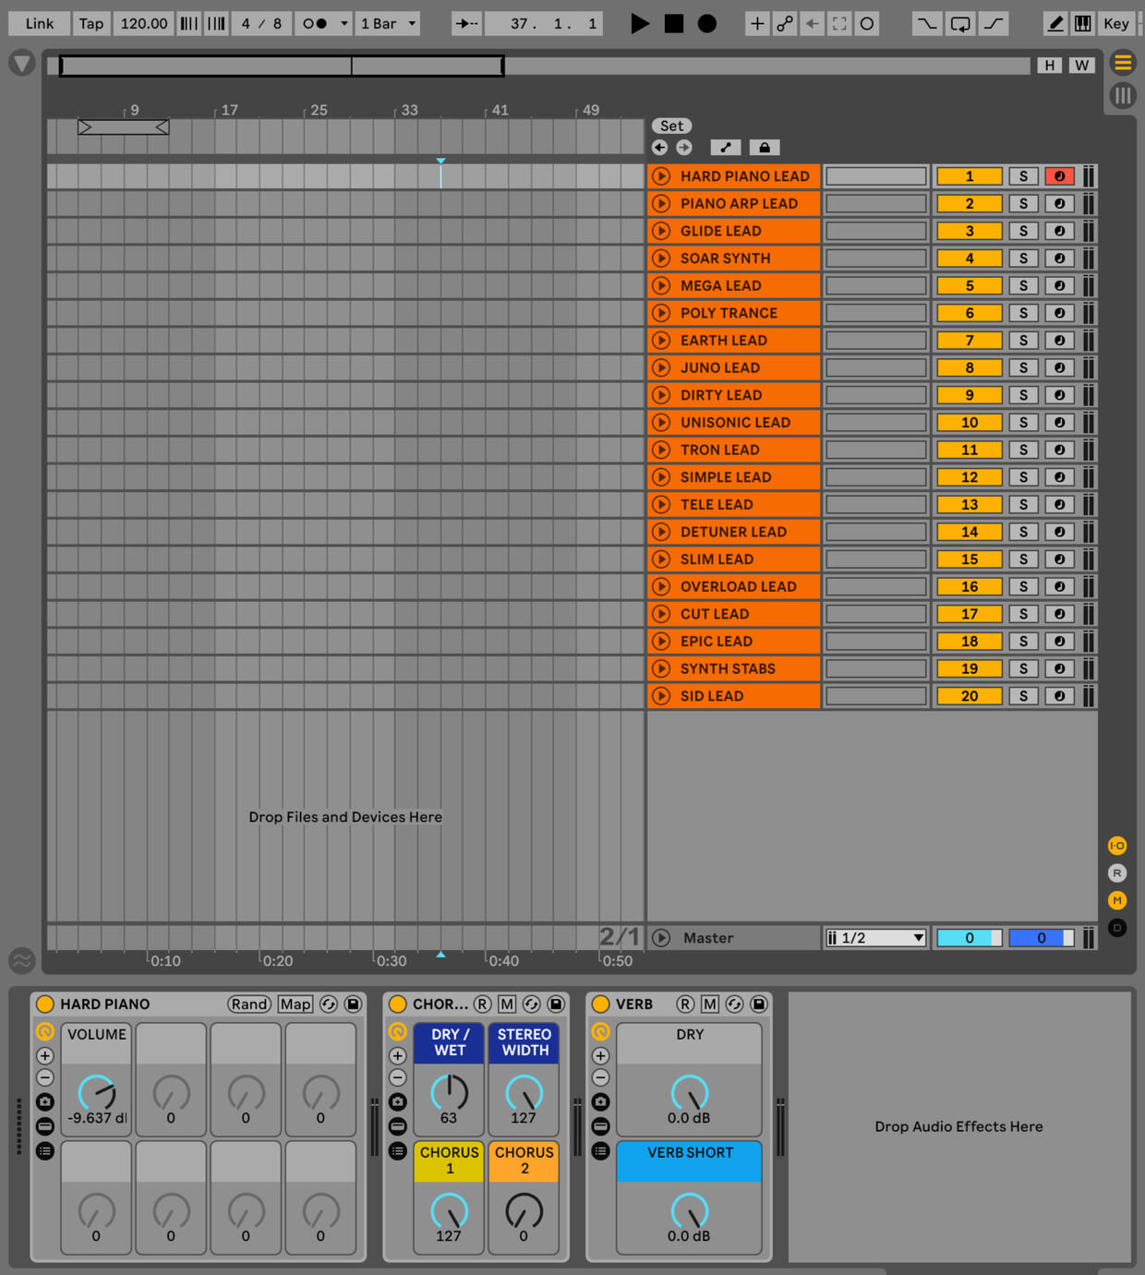Click the Lock Envelopes padlock icon
1145x1275 pixels.
tap(764, 148)
